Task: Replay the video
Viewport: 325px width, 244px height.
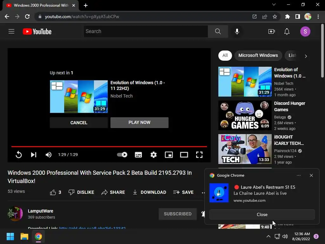Action: point(19,155)
